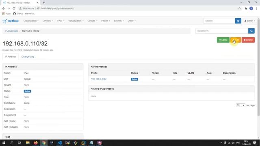Open the admin user dropdown
This screenshot has height=146, width=260.
pos(250,21)
